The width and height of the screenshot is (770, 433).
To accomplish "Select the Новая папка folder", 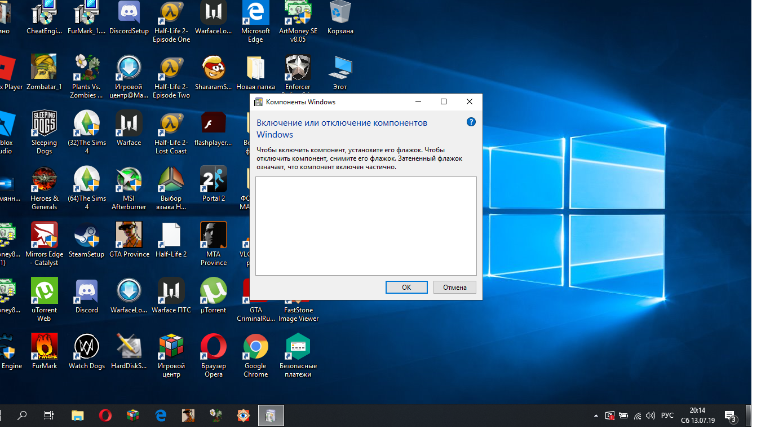I will [x=255, y=73].
